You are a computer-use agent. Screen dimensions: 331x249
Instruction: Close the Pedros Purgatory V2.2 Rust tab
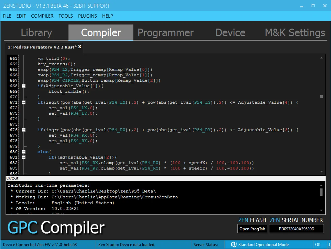point(80,47)
